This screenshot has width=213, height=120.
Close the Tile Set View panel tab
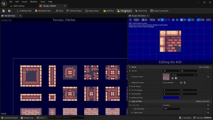pyautogui.click(x=20, y=16)
